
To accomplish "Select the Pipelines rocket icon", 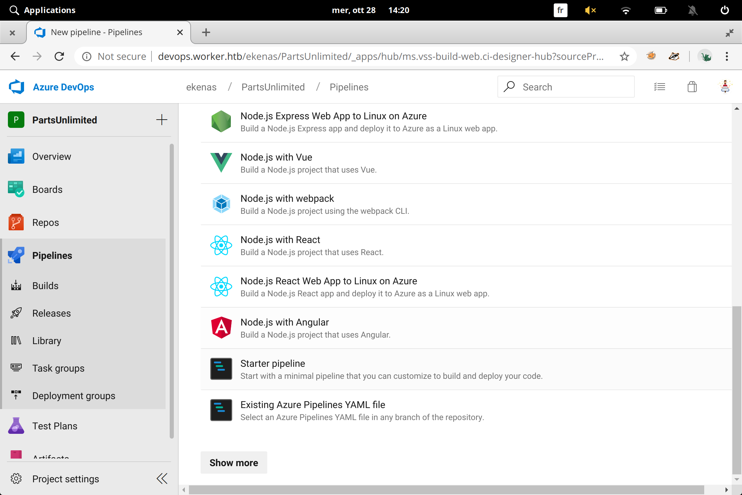I will point(15,255).
